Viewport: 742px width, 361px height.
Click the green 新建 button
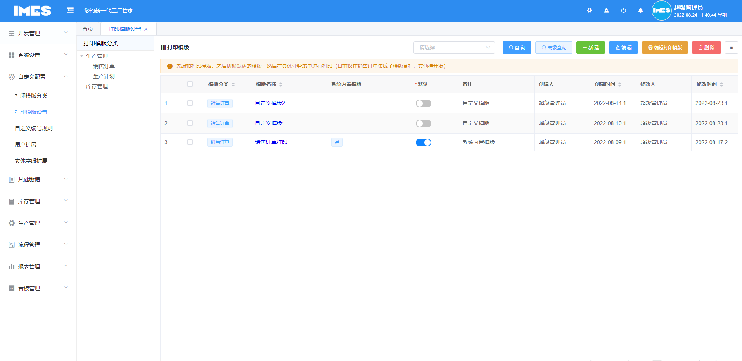pos(591,48)
